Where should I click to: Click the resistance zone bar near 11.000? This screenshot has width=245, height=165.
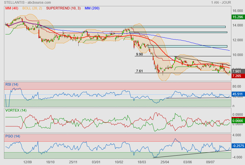click(x=187, y=46)
